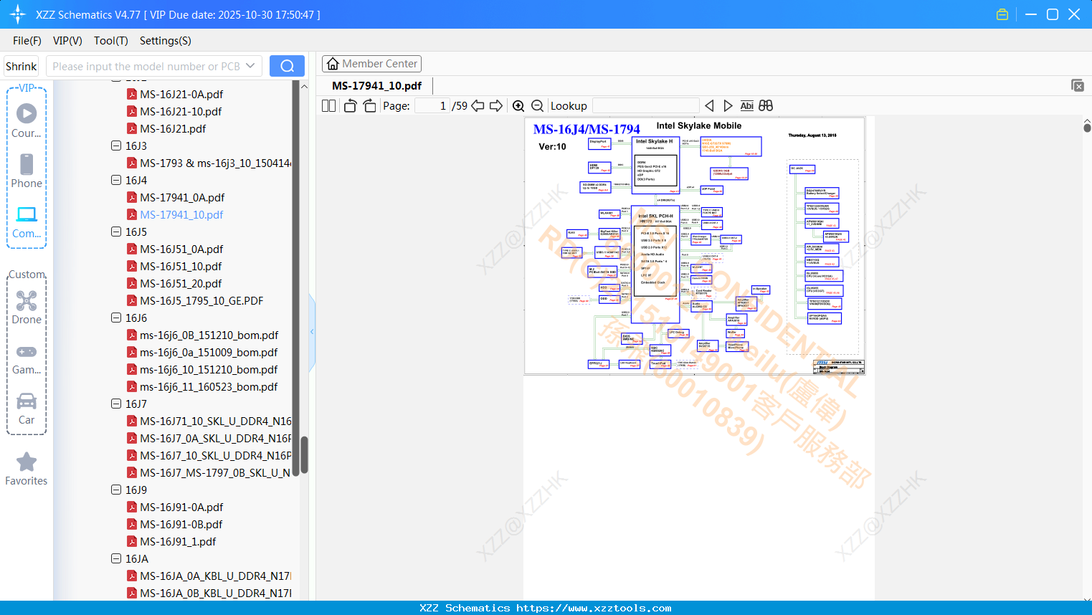Click the blue search button
1092x615 pixels.
pyautogui.click(x=287, y=66)
